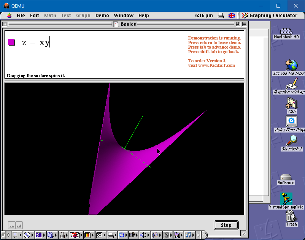Open the Window menu
Image resolution: width=305 pixels, height=240 pixels.
(x=124, y=16)
